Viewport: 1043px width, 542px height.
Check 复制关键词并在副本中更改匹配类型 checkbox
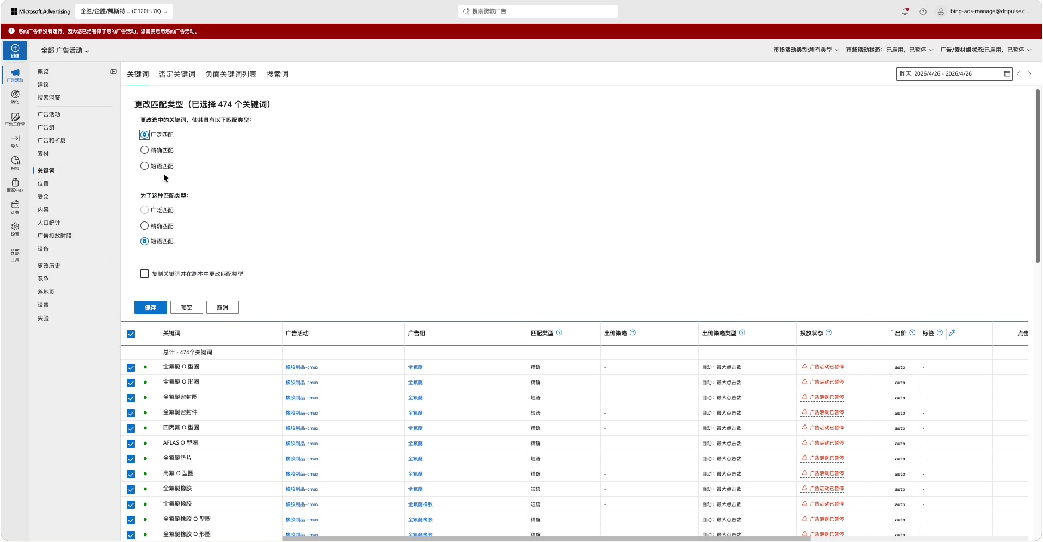(144, 274)
